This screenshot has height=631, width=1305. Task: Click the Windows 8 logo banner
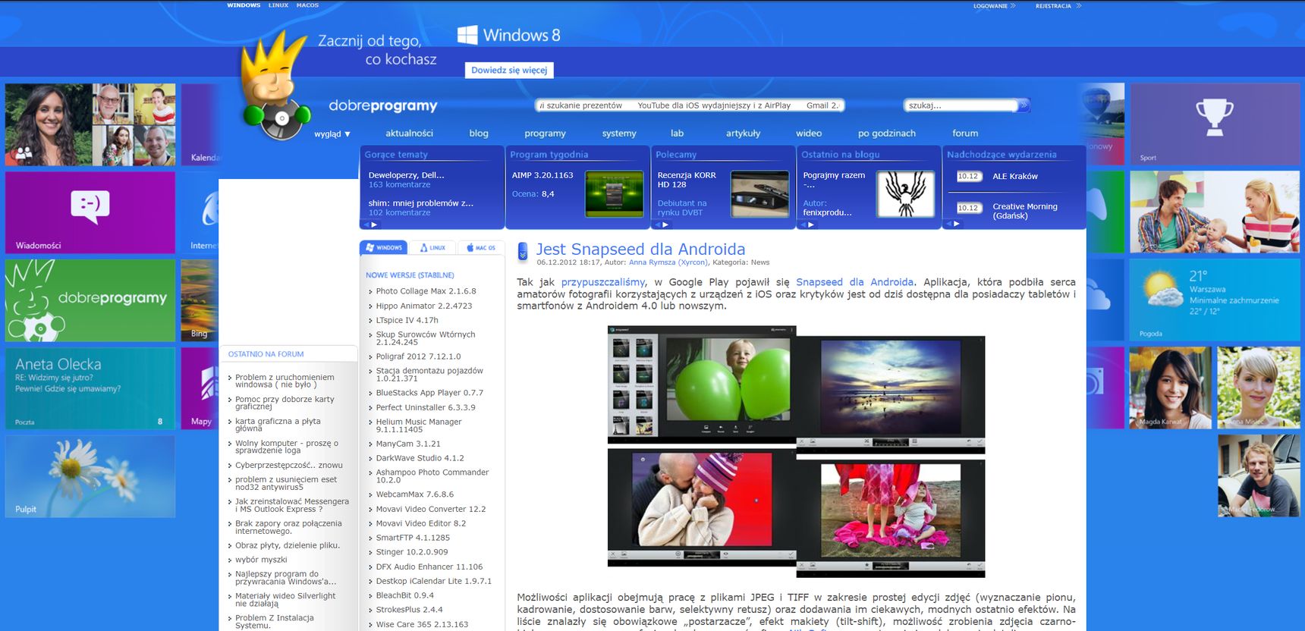point(509,35)
